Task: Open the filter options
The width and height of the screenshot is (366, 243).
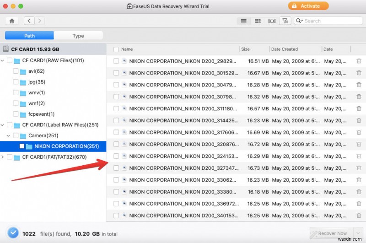Action: click(285, 21)
